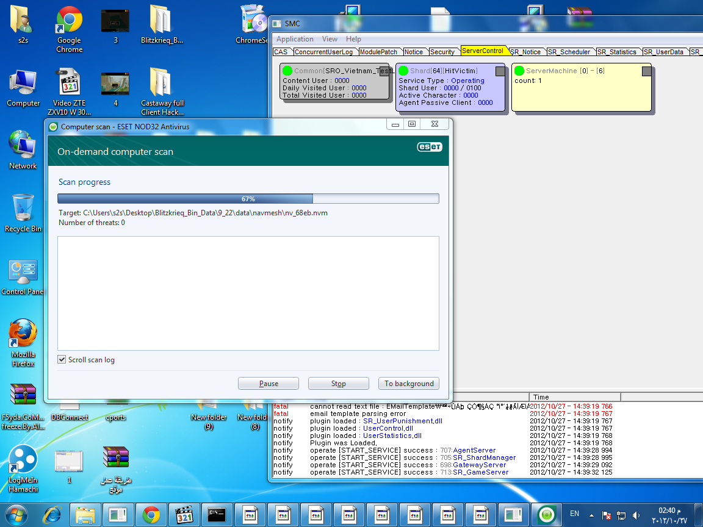Select the Castaway full Client Hack folder
The height and width of the screenshot is (527, 703).
[162, 92]
